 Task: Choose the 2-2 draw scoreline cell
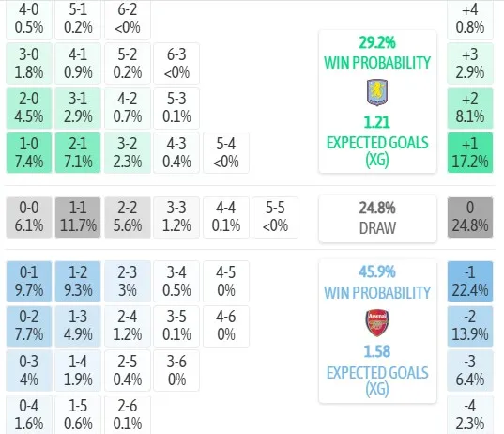[x=128, y=217]
